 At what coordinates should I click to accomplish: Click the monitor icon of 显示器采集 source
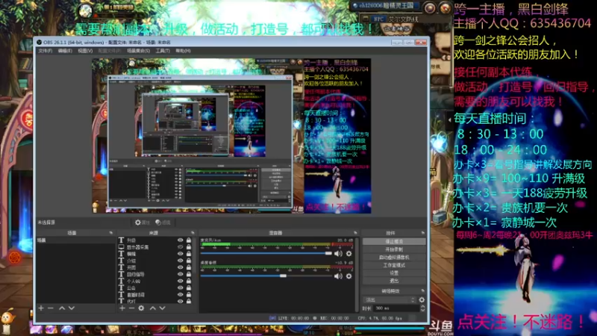tap(121, 247)
